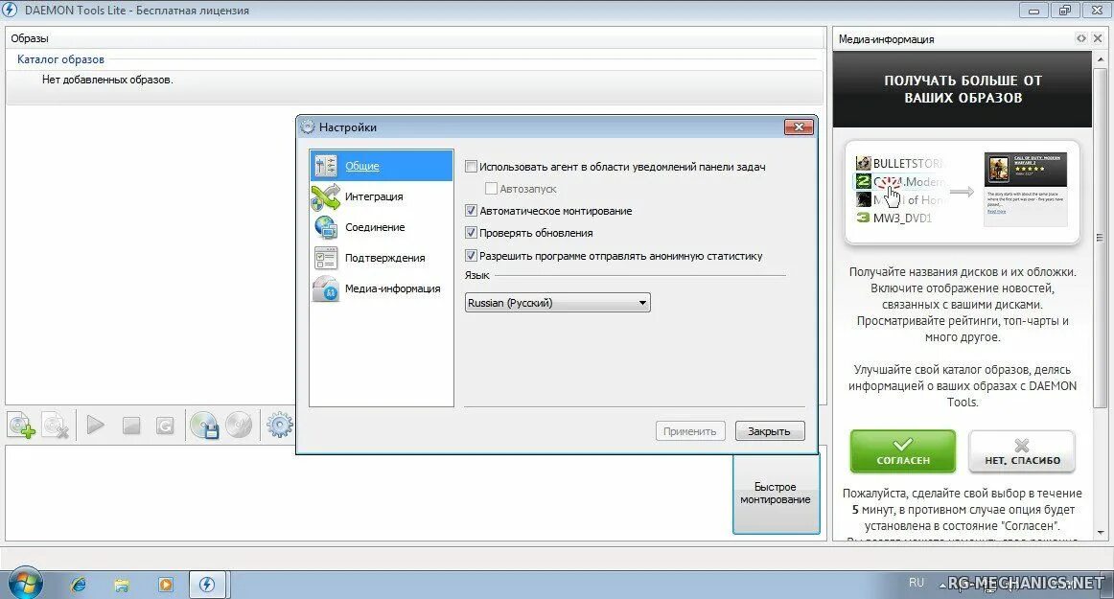
Task: Disable the Проверять обновления checkbox
Action: click(x=471, y=233)
